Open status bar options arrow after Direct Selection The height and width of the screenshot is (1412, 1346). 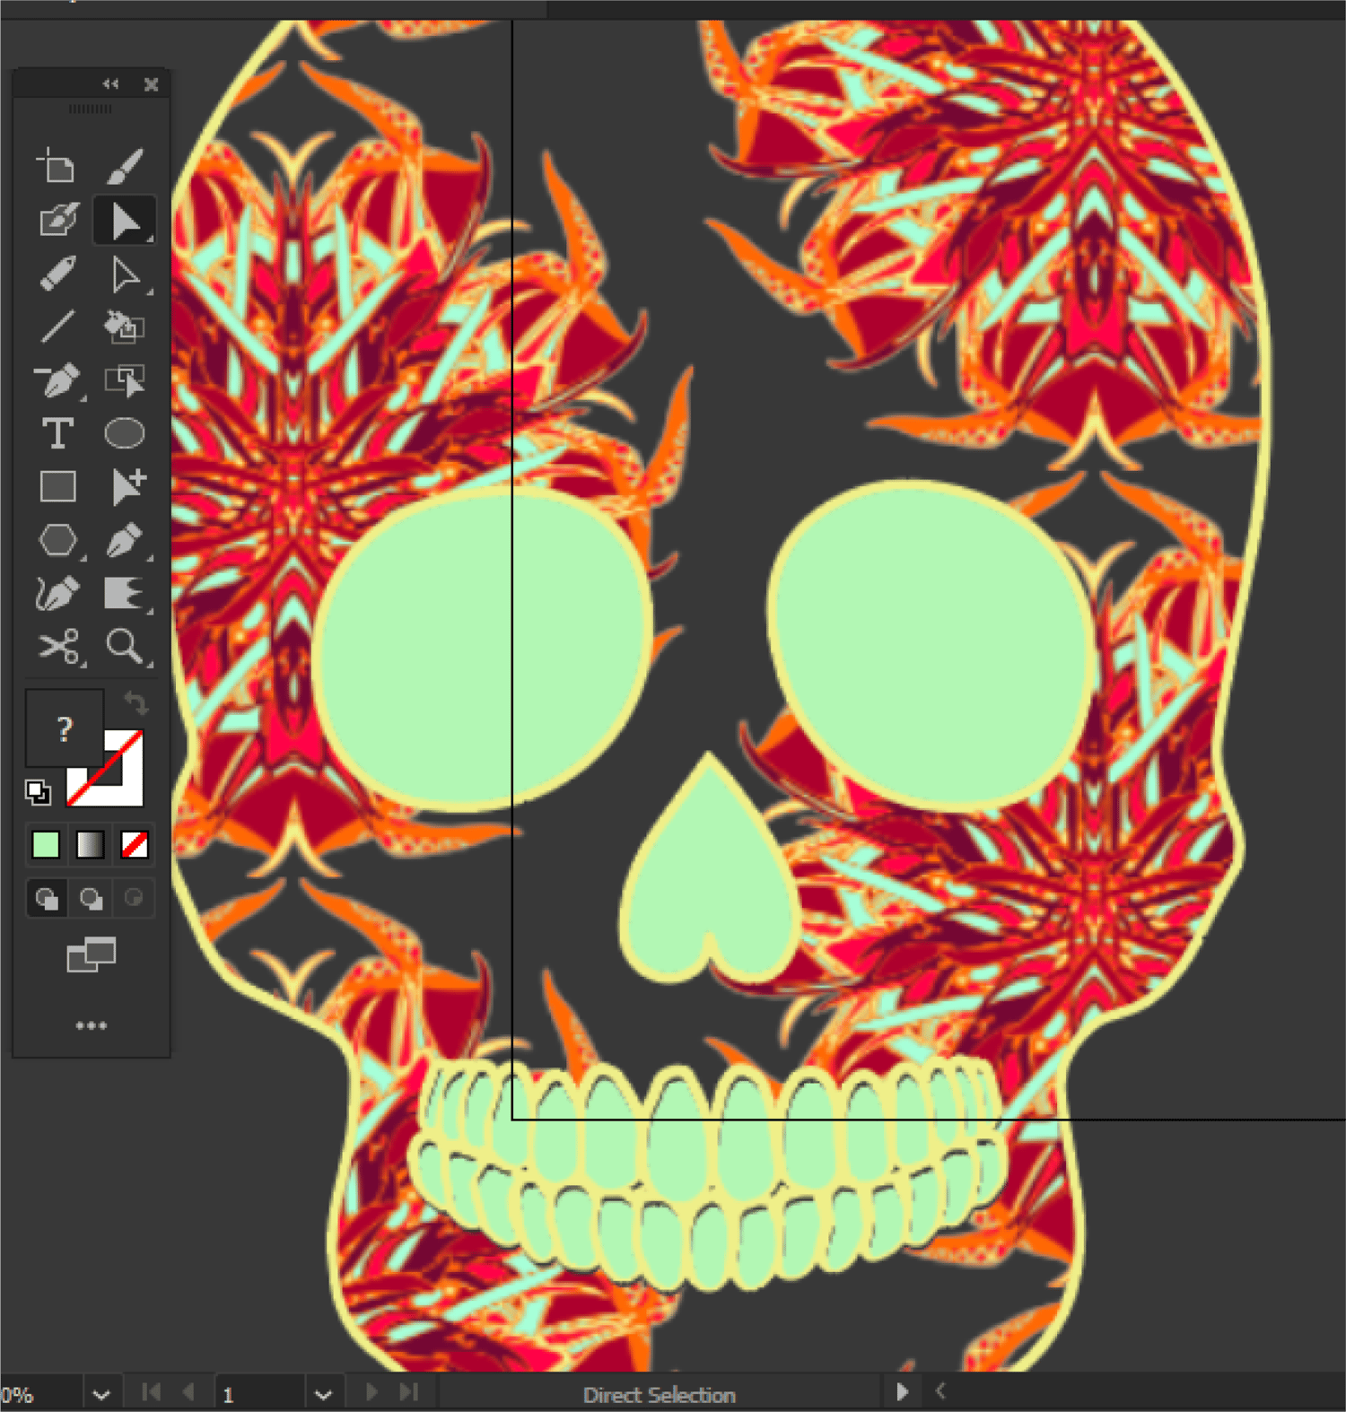click(902, 1392)
